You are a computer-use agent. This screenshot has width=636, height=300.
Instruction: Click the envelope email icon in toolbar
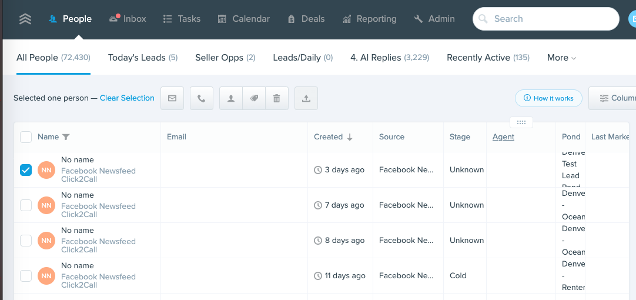point(172,98)
